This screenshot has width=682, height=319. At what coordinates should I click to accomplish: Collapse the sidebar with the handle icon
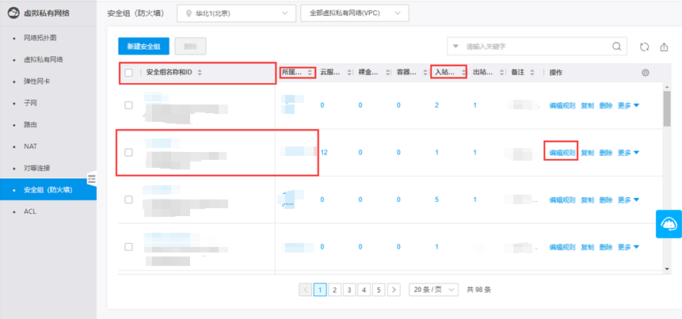point(92,178)
